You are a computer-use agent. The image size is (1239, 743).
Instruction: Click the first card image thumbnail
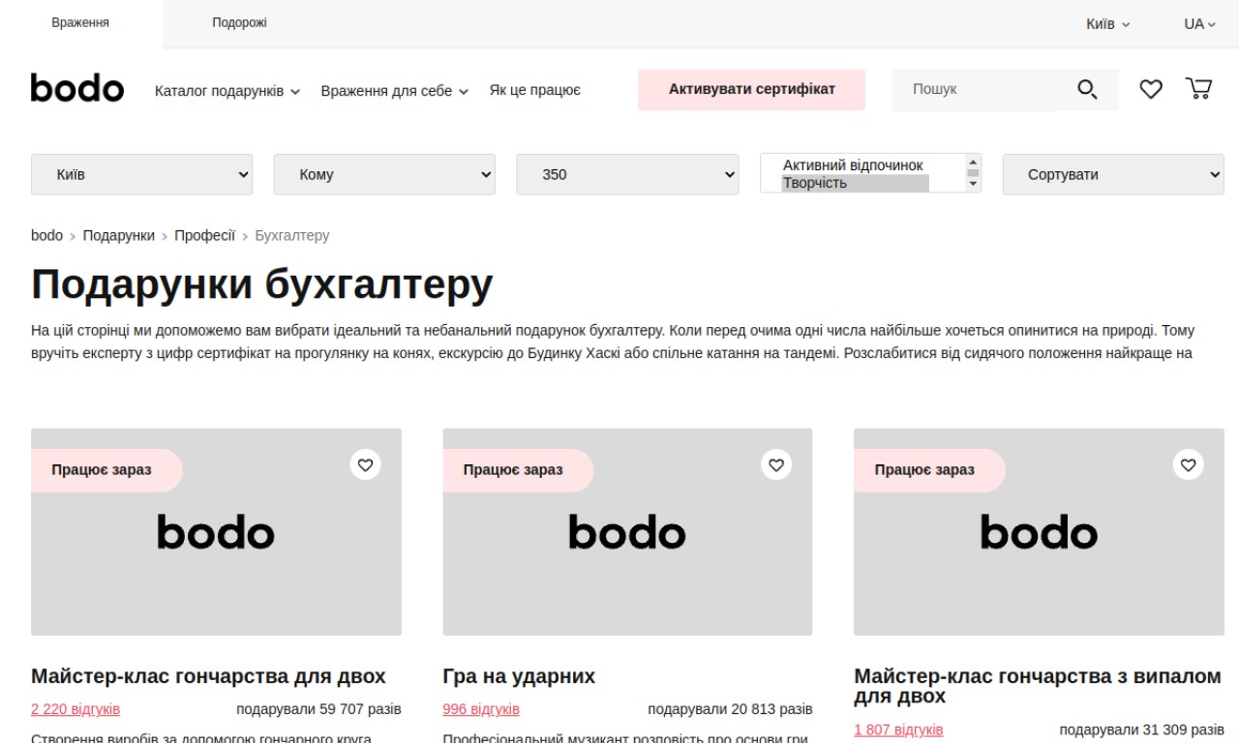coord(216,532)
